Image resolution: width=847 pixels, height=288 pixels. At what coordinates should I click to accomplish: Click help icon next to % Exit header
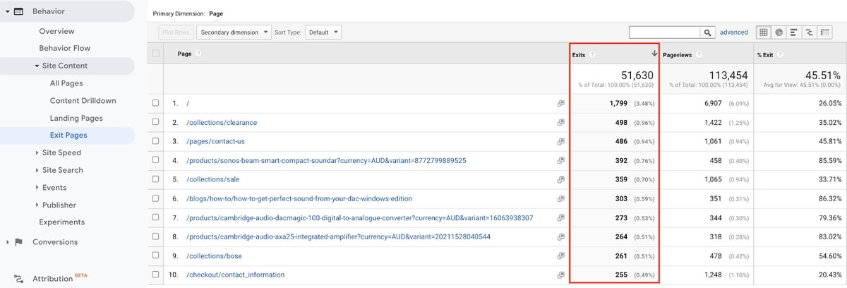tap(781, 54)
